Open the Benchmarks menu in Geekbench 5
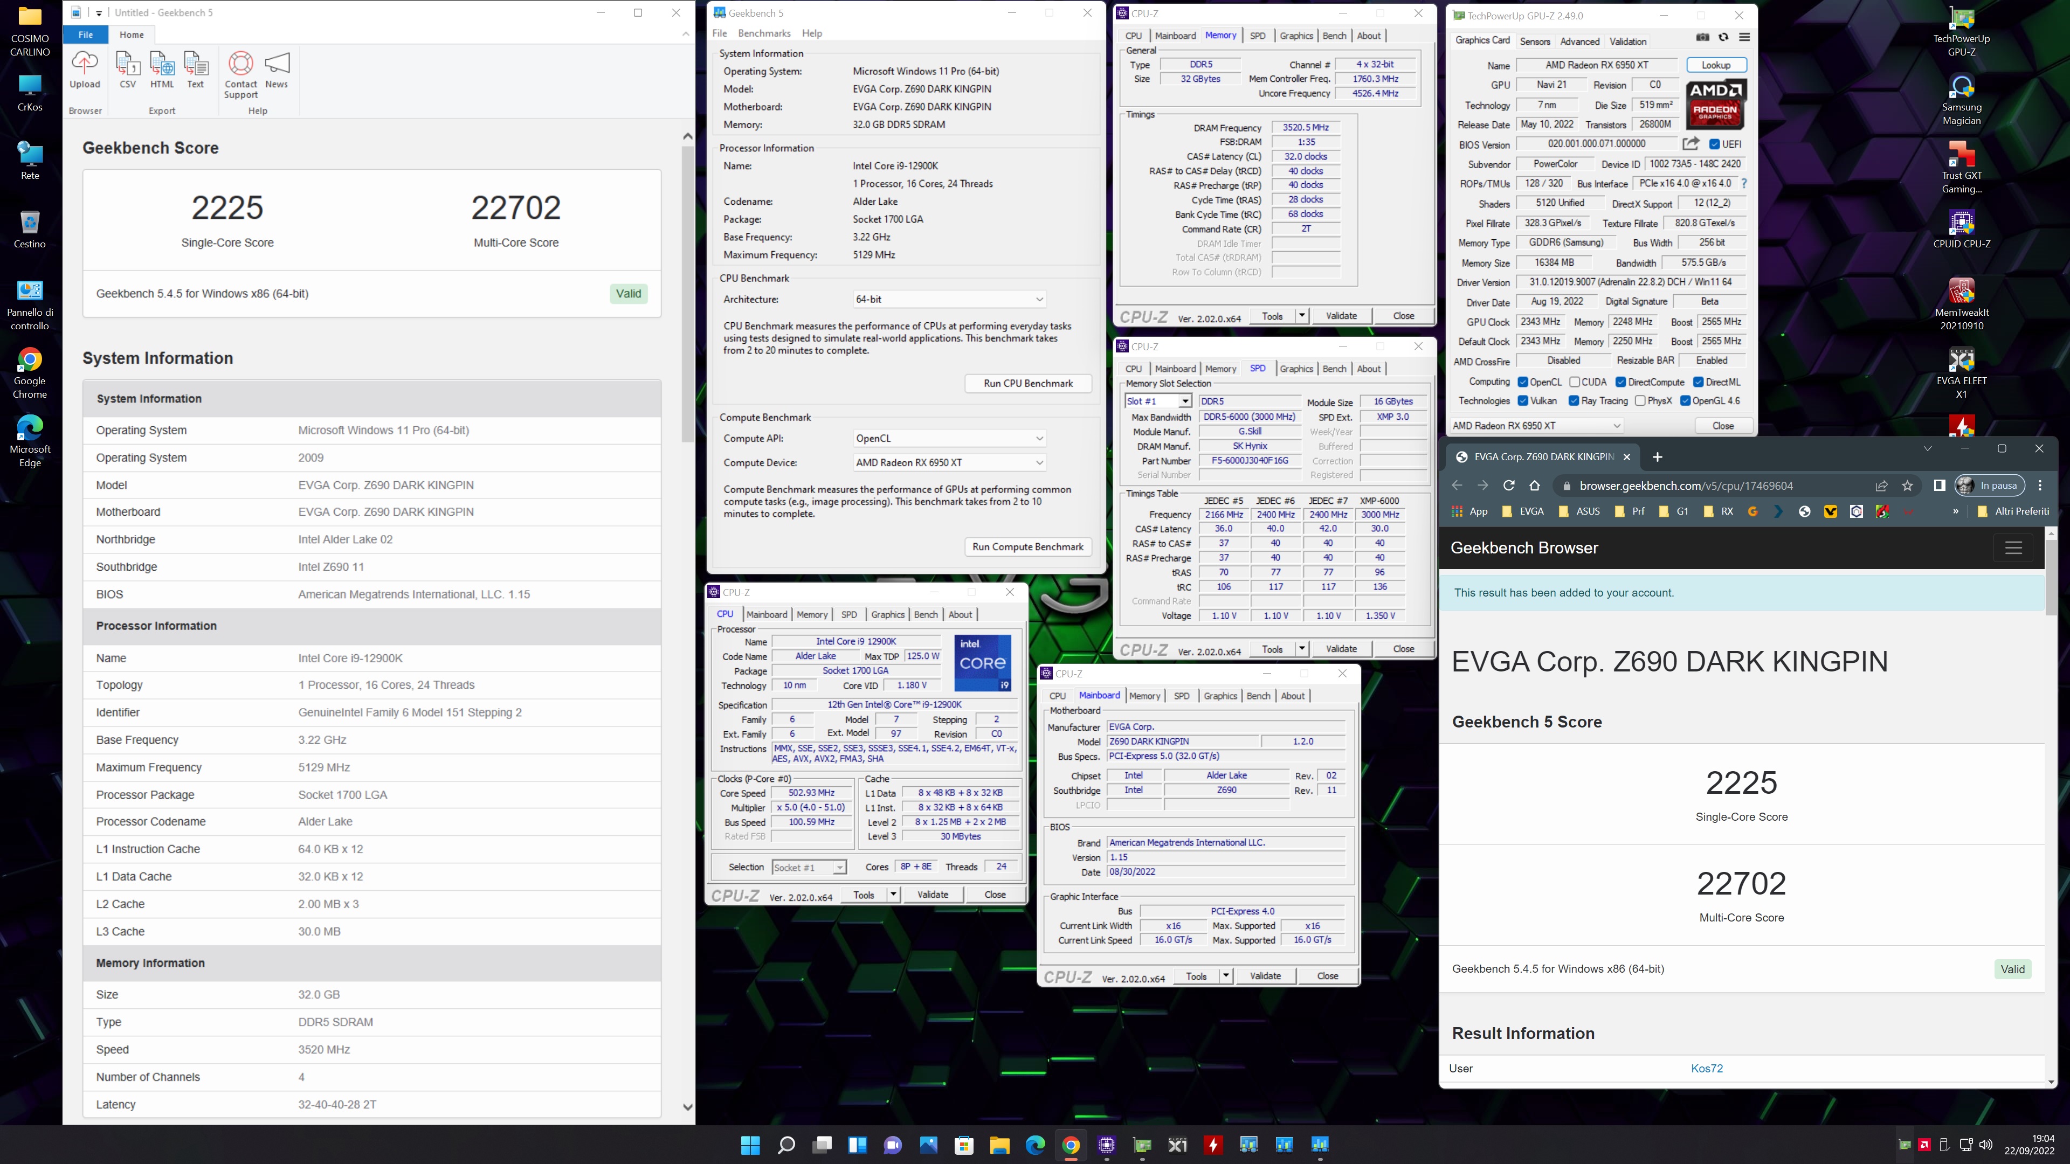2070x1164 pixels. [763, 34]
